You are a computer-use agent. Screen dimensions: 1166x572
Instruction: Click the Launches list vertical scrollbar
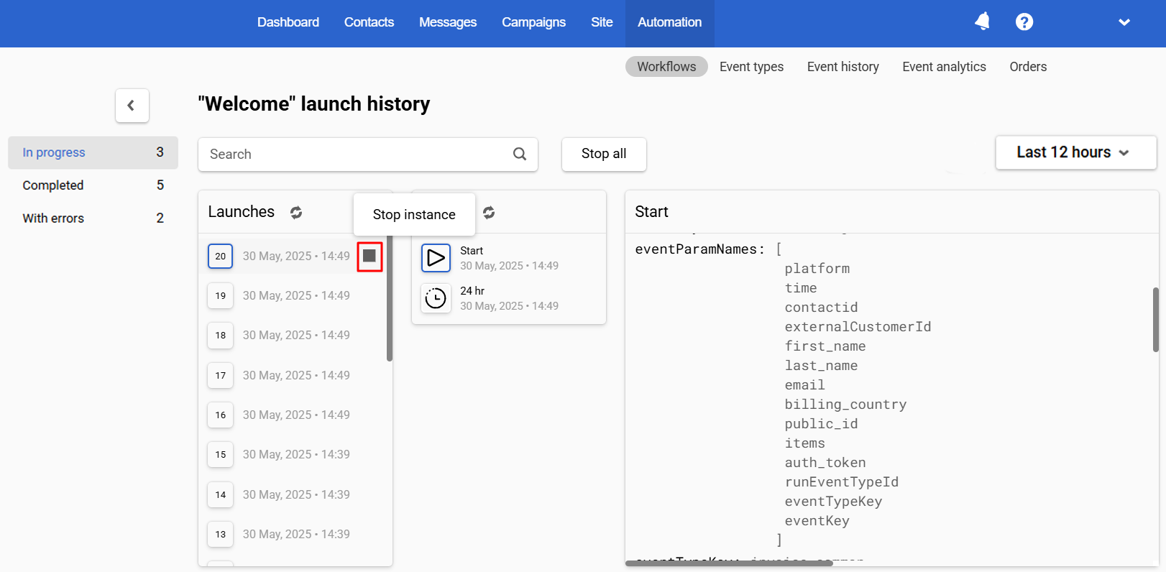pos(390,298)
